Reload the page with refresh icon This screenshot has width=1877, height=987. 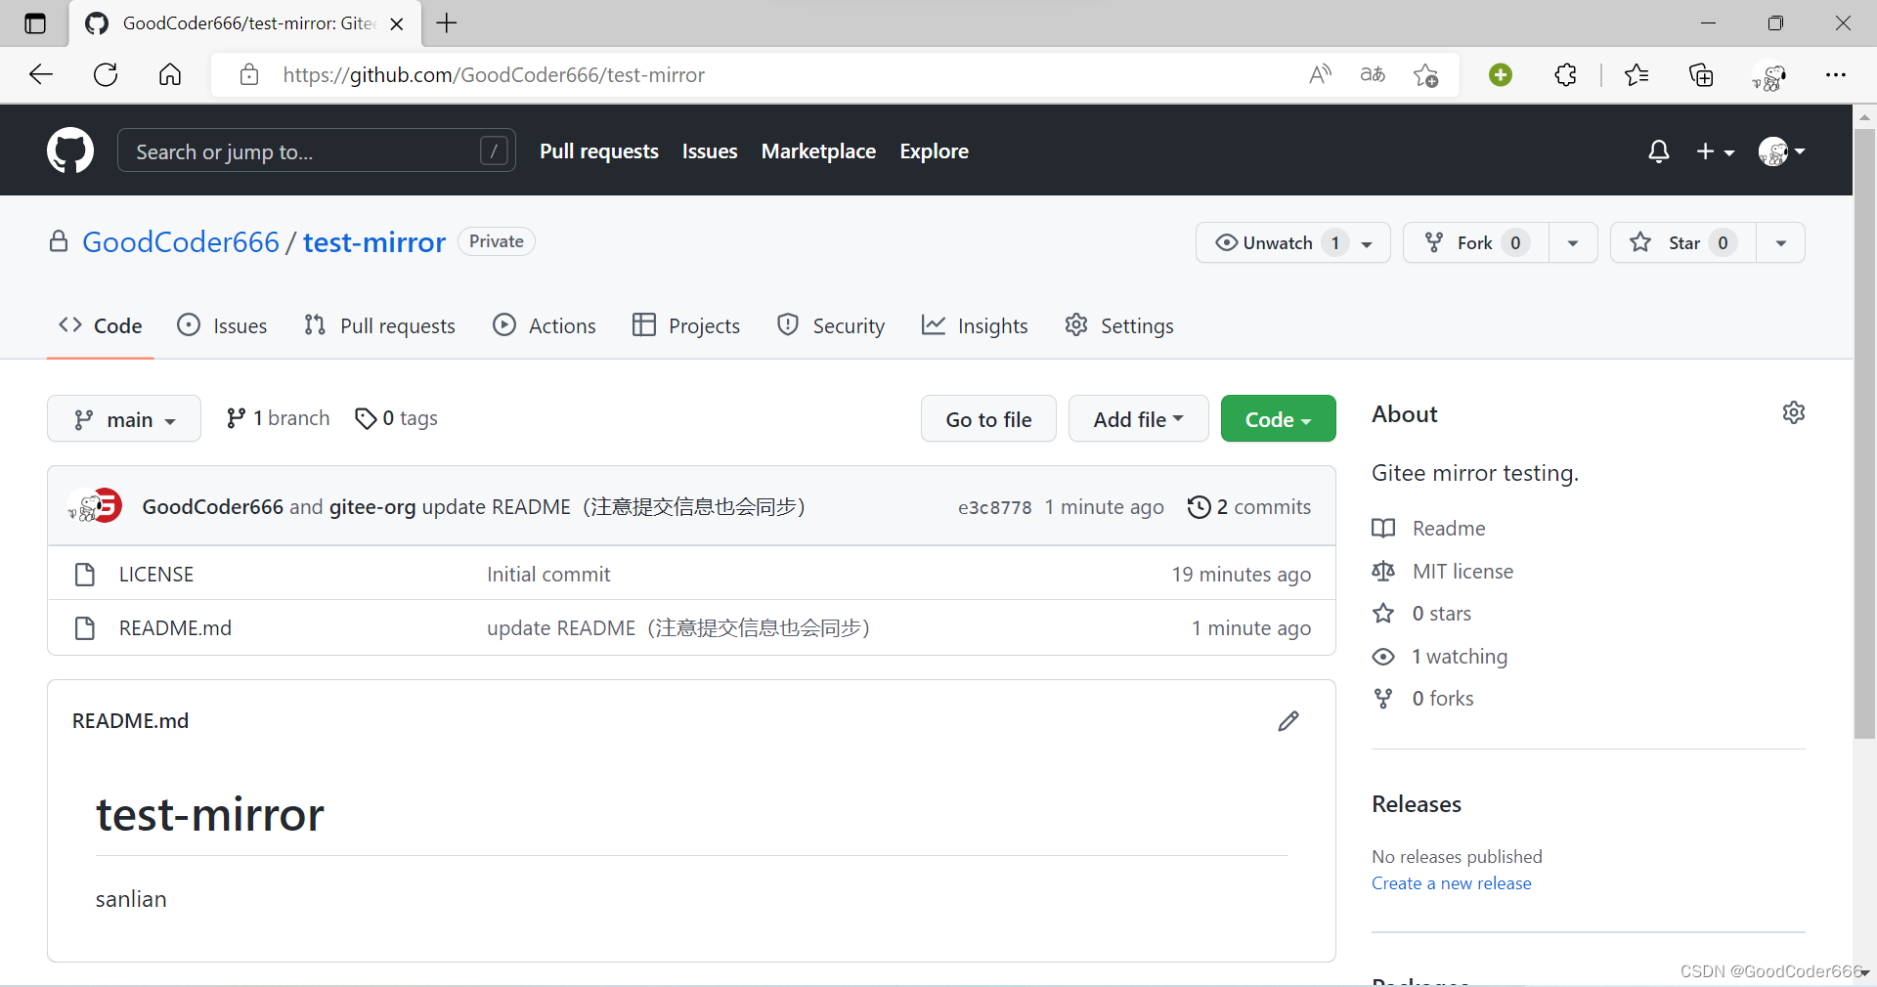pos(106,75)
